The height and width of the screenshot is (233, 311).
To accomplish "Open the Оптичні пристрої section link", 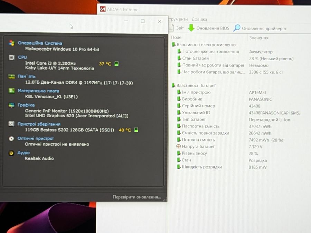I will pos(36,138).
